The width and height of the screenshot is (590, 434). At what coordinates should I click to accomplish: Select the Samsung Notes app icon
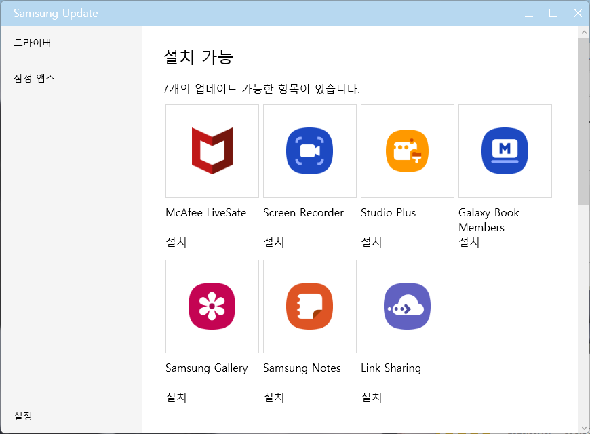(309, 306)
